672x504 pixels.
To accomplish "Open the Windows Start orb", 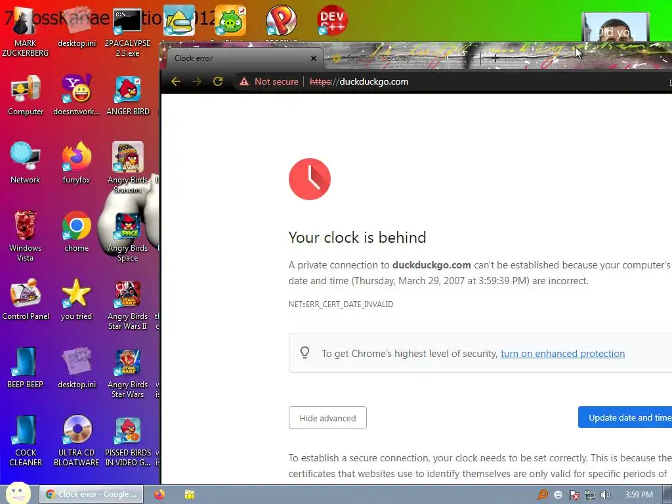I will click(18, 493).
